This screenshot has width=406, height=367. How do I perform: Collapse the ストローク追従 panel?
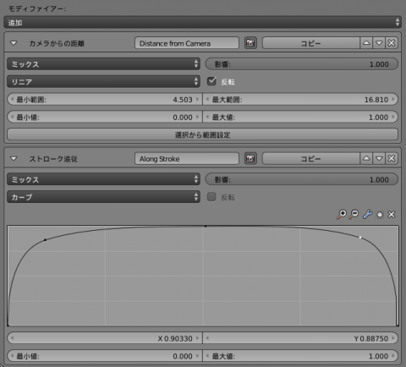click(14, 159)
